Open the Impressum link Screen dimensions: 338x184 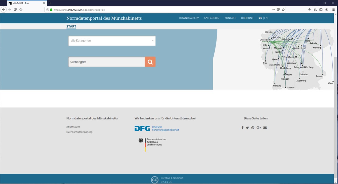[73, 127]
